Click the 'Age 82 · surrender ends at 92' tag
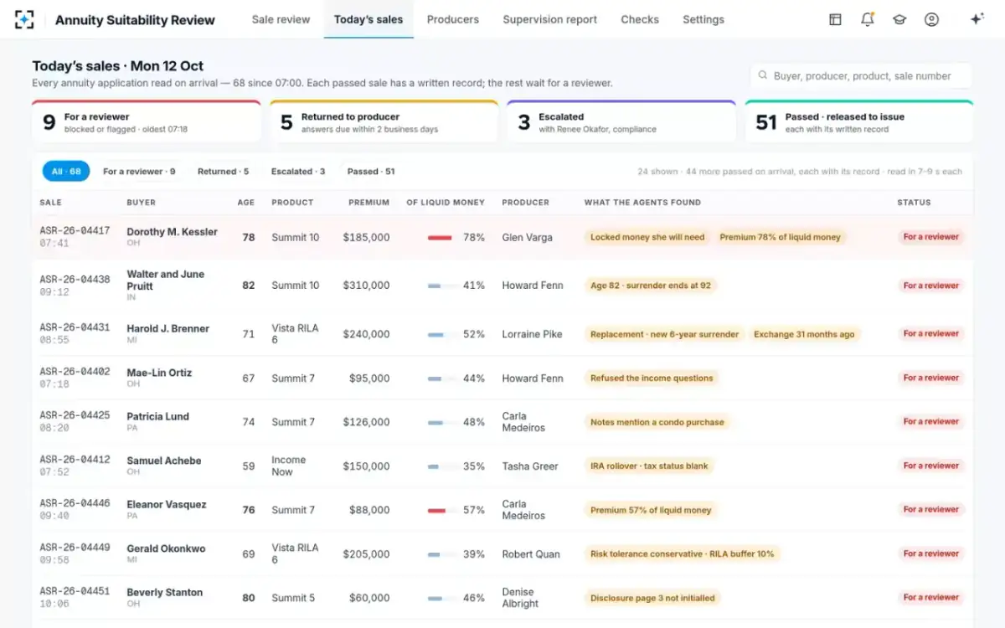Image resolution: width=1005 pixels, height=628 pixels. (x=651, y=286)
